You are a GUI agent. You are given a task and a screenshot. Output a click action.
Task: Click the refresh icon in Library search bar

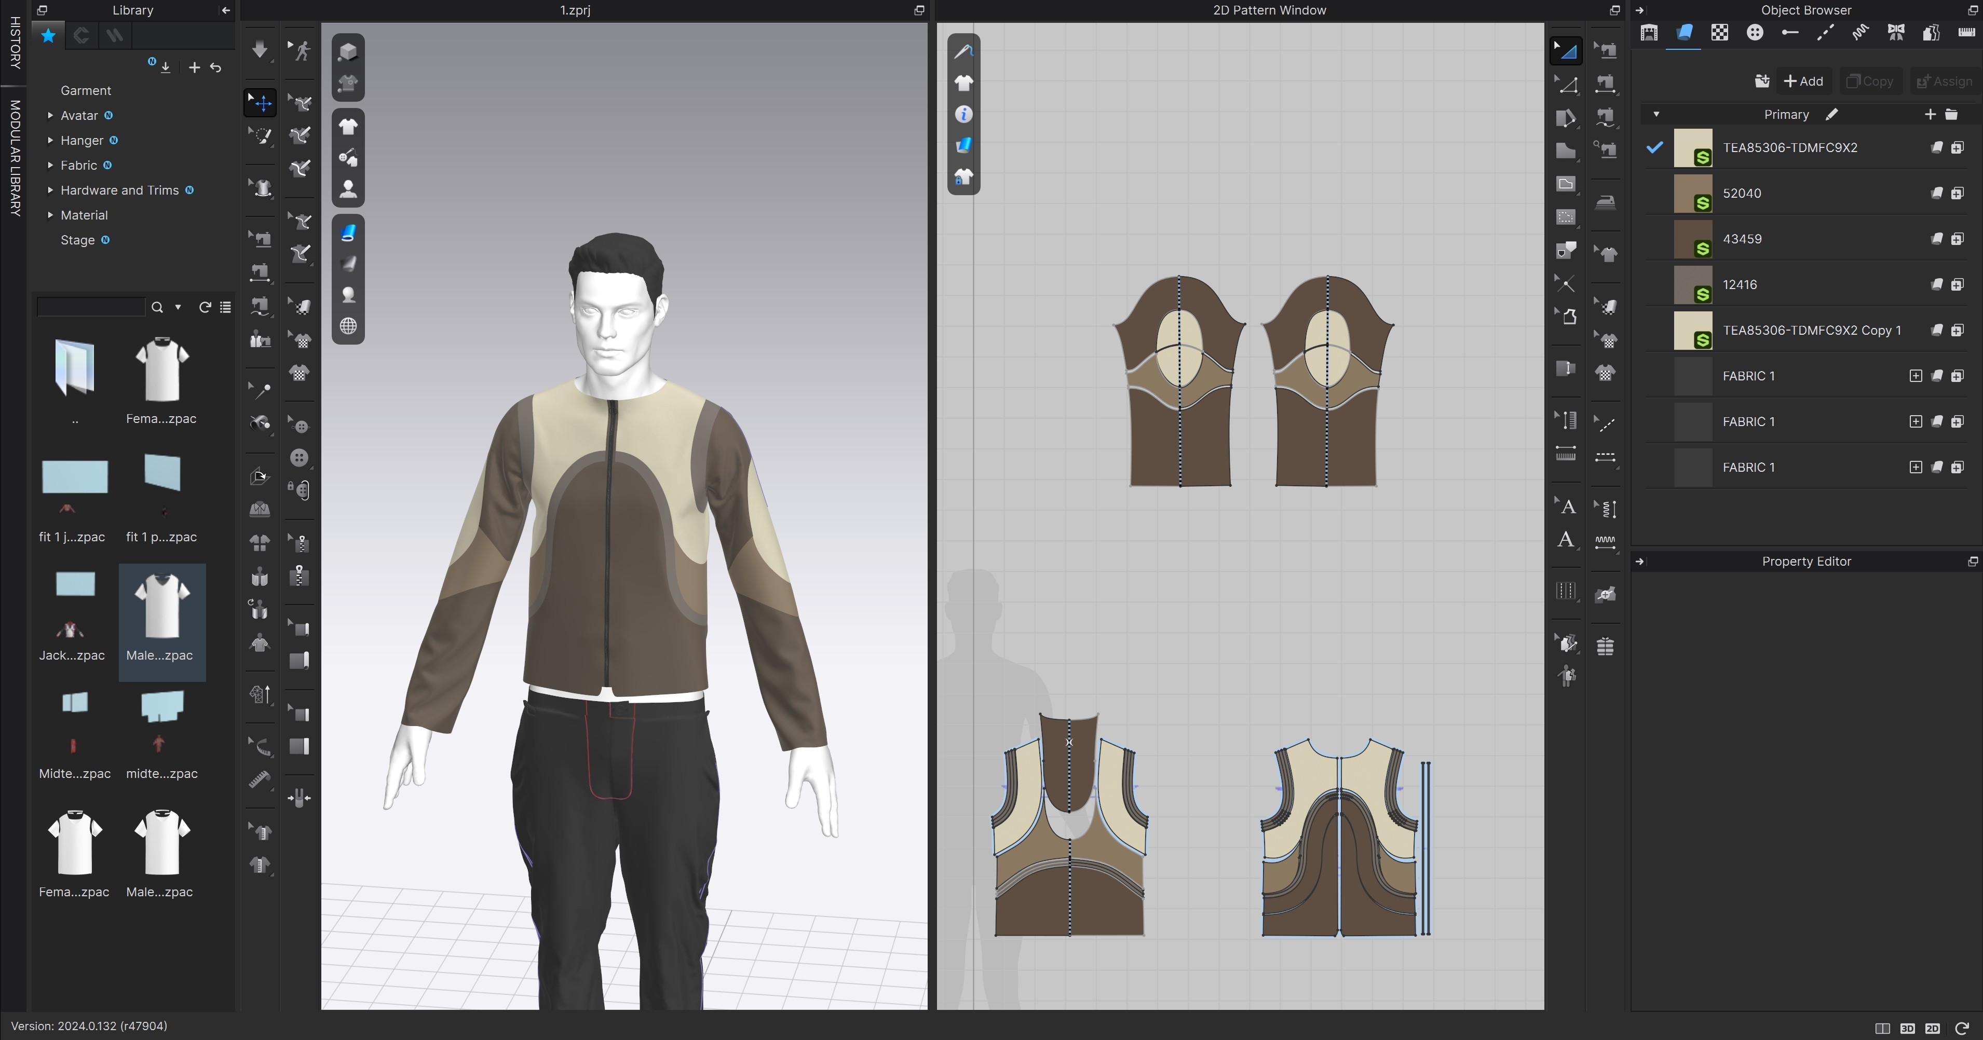coord(205,307)
